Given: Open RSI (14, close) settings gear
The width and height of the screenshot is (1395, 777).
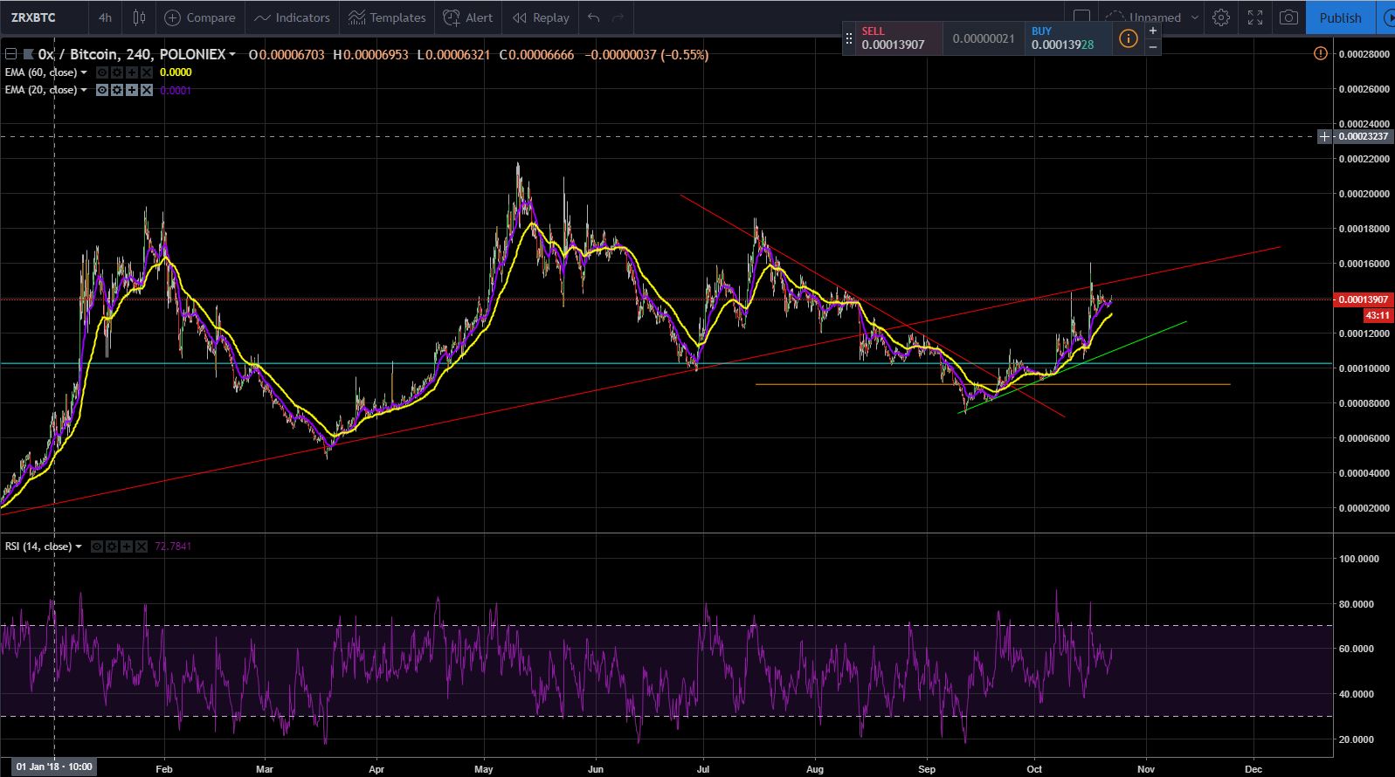Looking at the screenshot, I should click(x=113, y=547).
